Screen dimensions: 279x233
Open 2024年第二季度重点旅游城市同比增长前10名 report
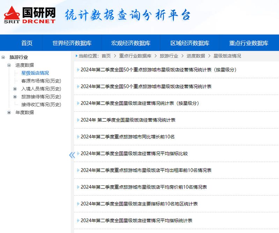click(127, 137)
